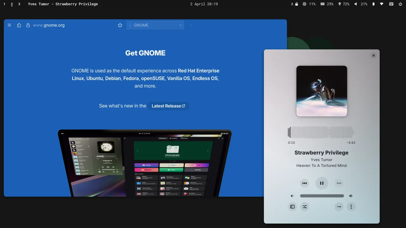
Task: Click the keyboard icon in top bar
Action: (x=391, y=4)
